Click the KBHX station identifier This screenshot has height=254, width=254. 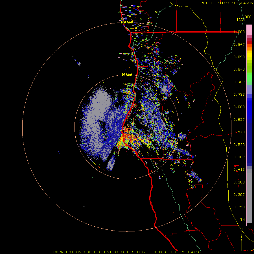[158, 252]
